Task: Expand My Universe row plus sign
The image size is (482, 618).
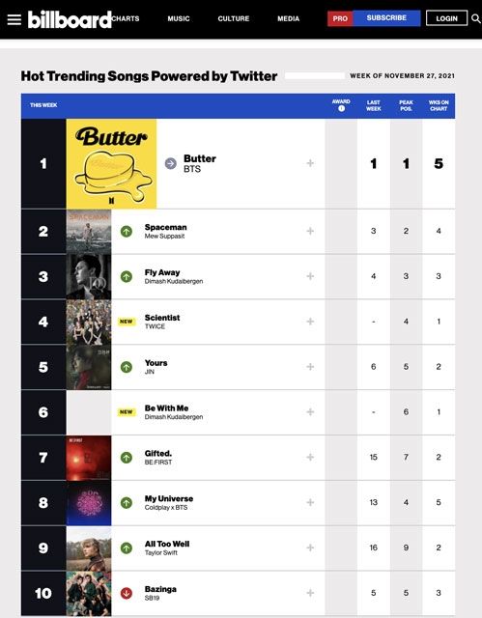Action: pos(310,502)
